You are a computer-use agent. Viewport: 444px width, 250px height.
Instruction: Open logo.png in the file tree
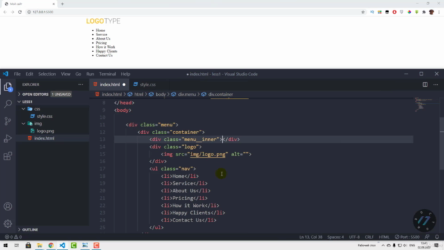45,131
